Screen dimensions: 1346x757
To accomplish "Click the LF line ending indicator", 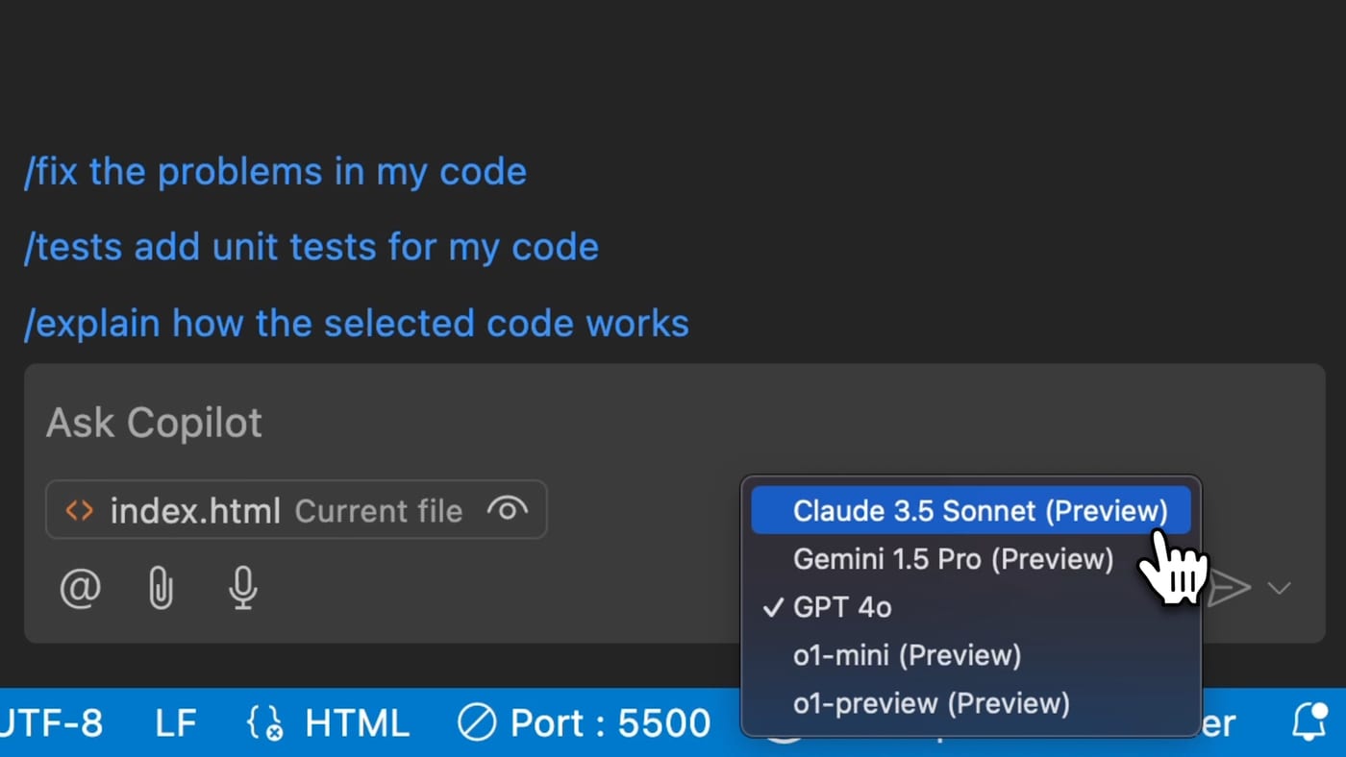I will pyautogui.click(x=176, y=722).
